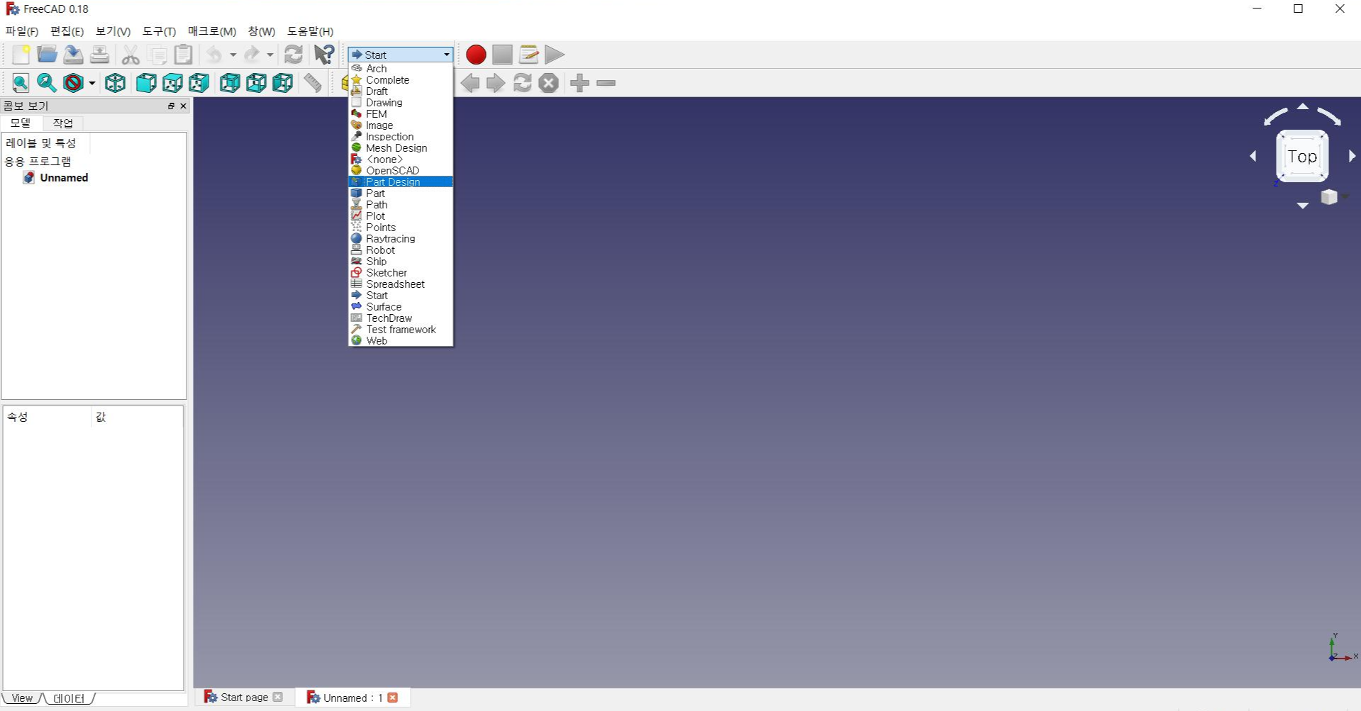1361x711 pixels.
Task: Paste from clipboard icon
Action: [x=184, y=55]
